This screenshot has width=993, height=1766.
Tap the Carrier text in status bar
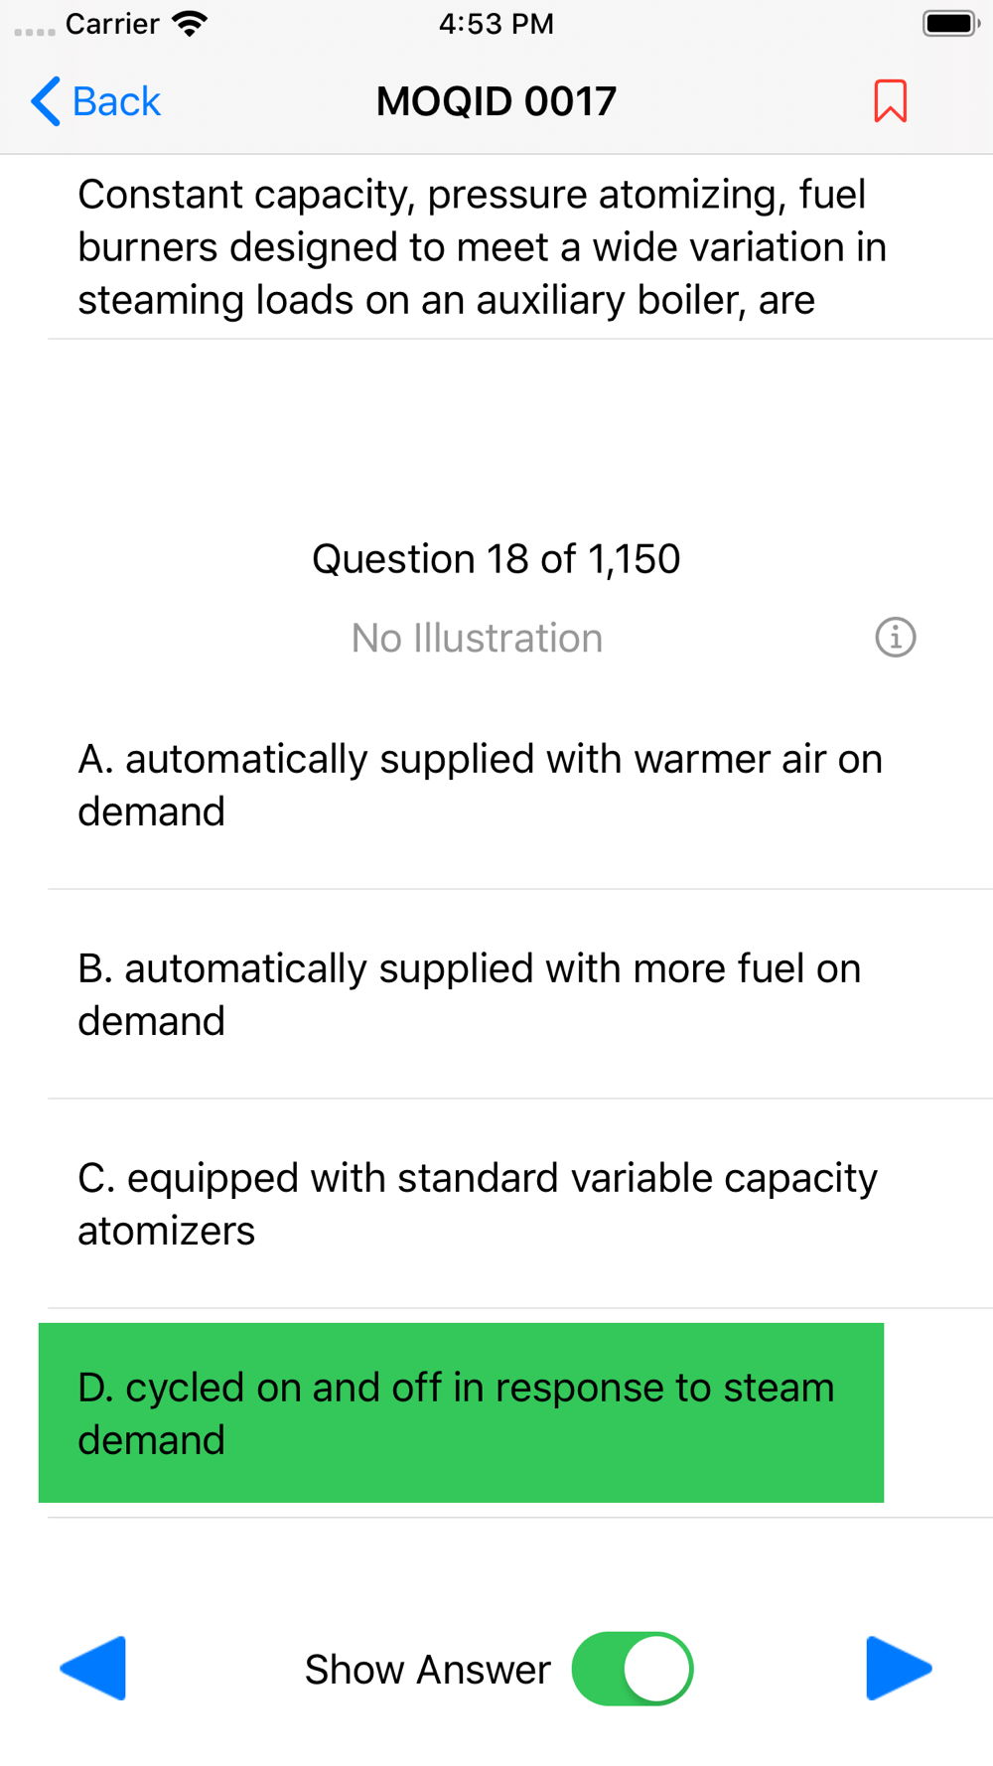pos(112,24)
